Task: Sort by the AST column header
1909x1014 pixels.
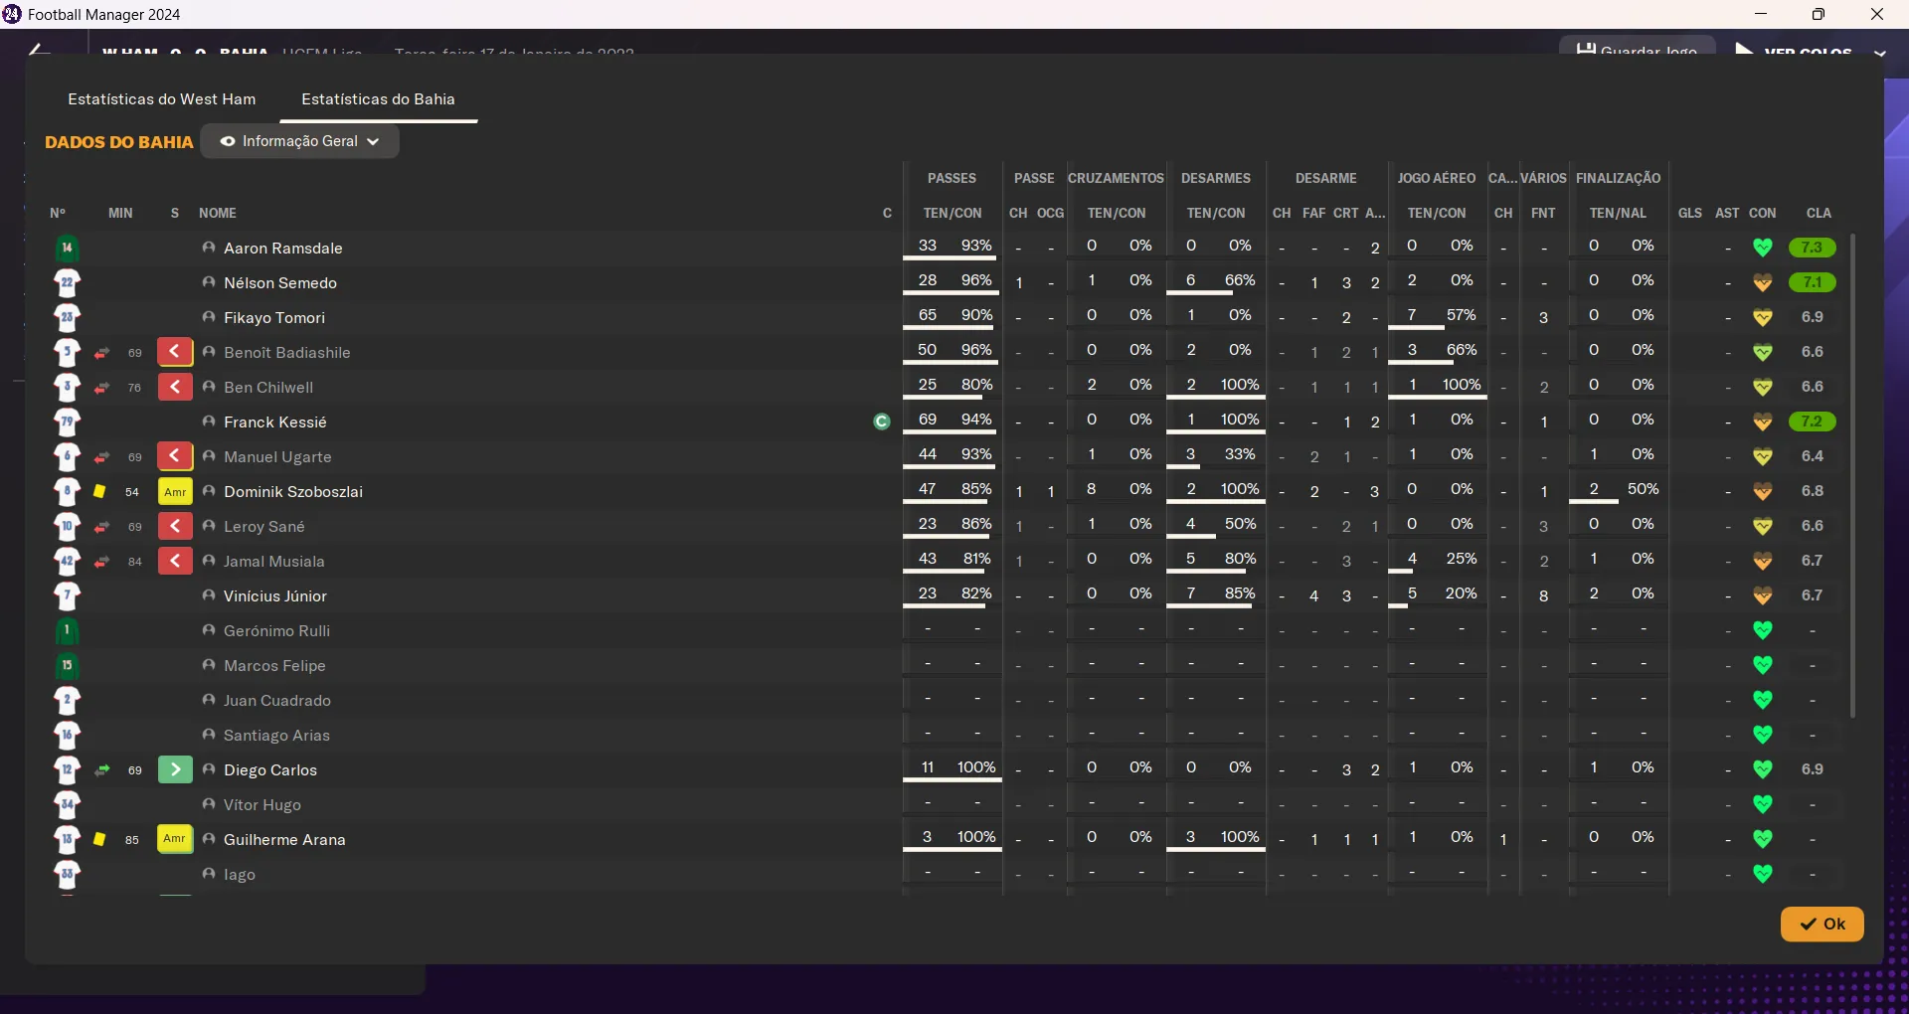Action: pyautogui.click(x=1727, y=213)
